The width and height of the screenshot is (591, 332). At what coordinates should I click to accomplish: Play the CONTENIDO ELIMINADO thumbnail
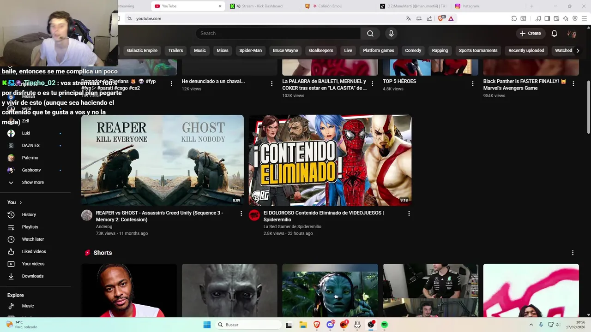(330, 160)
